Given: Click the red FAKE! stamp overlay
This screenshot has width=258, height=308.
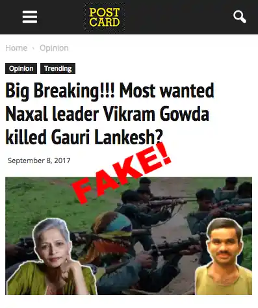Looking at the screenshot, I should point(122,173).
